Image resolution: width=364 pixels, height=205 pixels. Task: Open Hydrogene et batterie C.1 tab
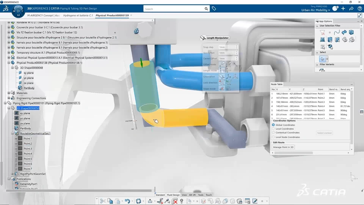[78, 15]
